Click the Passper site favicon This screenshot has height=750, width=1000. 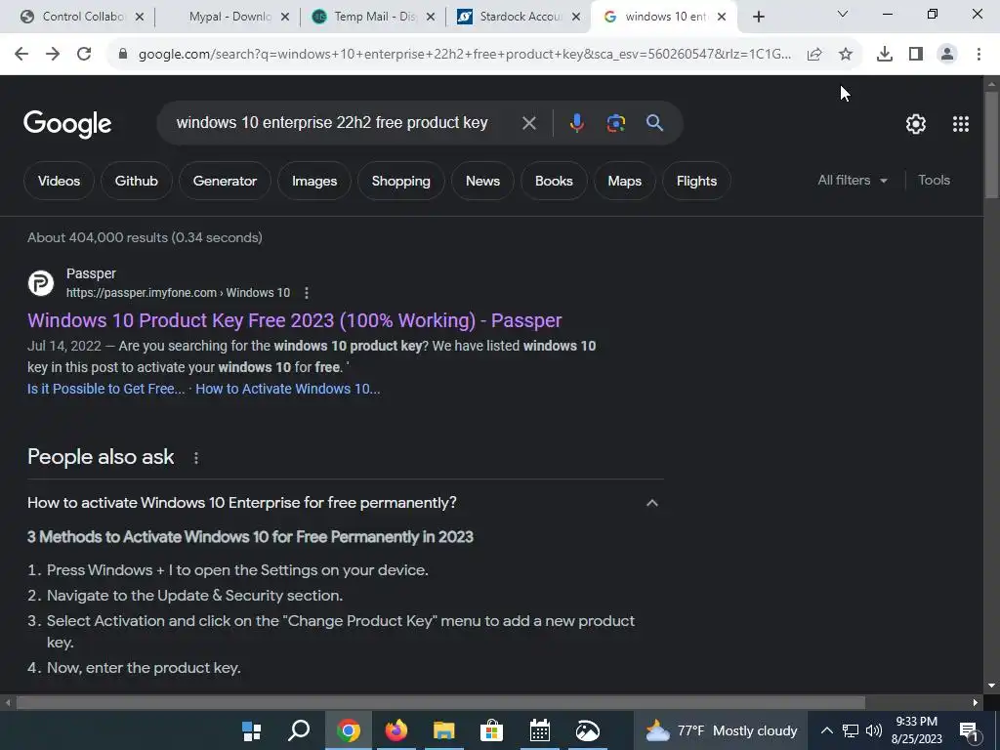coord(41,283)
